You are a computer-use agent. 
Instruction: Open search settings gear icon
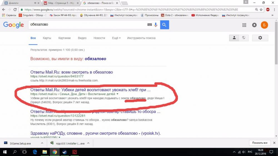point(260,38)
